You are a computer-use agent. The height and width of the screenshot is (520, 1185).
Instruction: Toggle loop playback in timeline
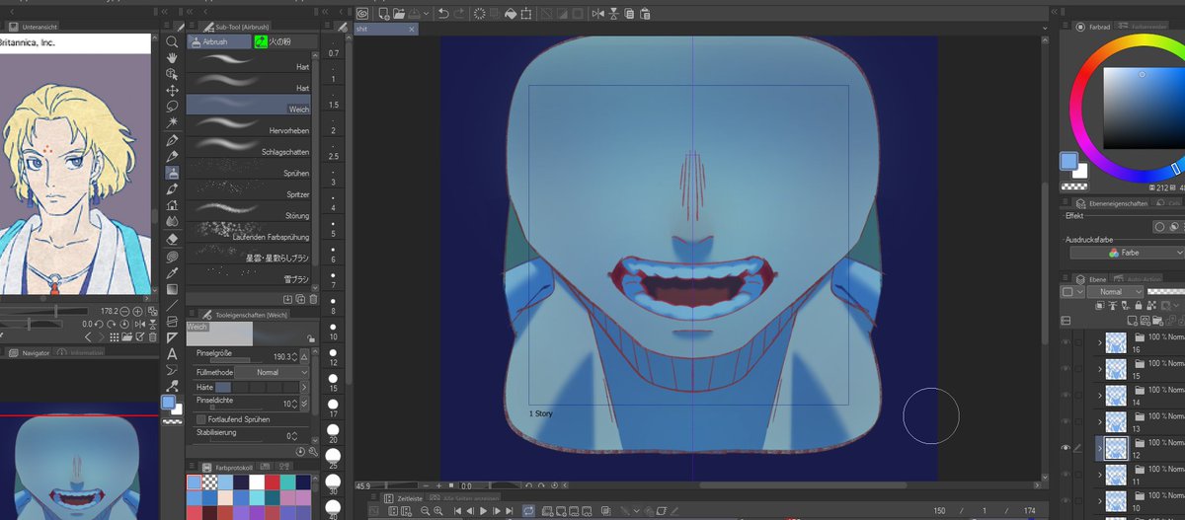click(x=528, y=511)
